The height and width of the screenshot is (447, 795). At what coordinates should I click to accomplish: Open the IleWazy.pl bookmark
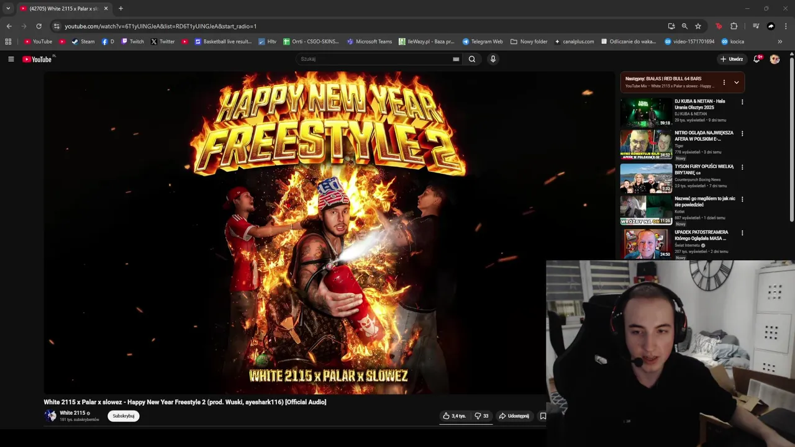click(x=426, y=42)
